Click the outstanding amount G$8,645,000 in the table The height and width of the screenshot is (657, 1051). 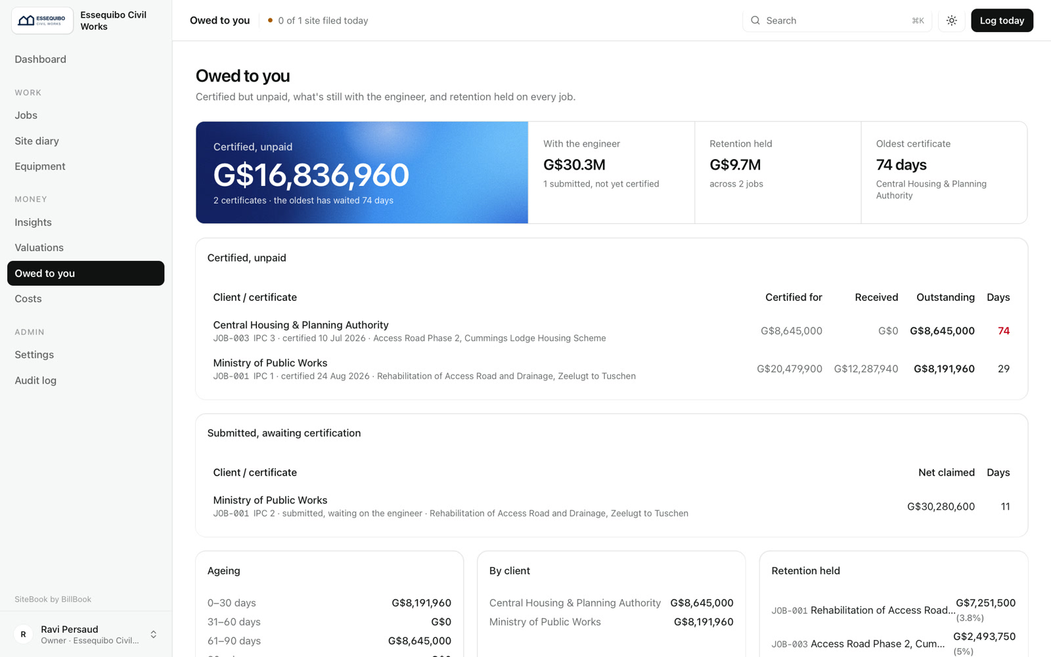click(942, 331)
